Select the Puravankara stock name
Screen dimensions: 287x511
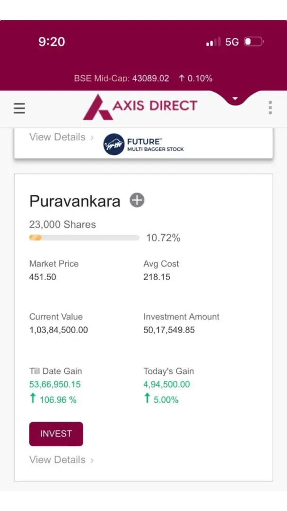75,201
